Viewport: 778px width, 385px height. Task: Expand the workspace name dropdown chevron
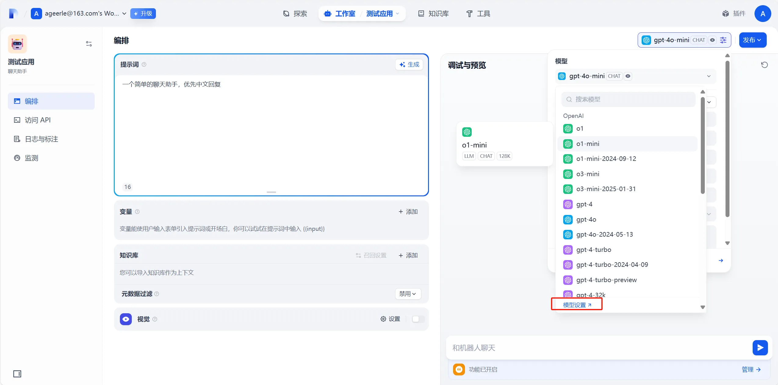click(x=124, y=14)
